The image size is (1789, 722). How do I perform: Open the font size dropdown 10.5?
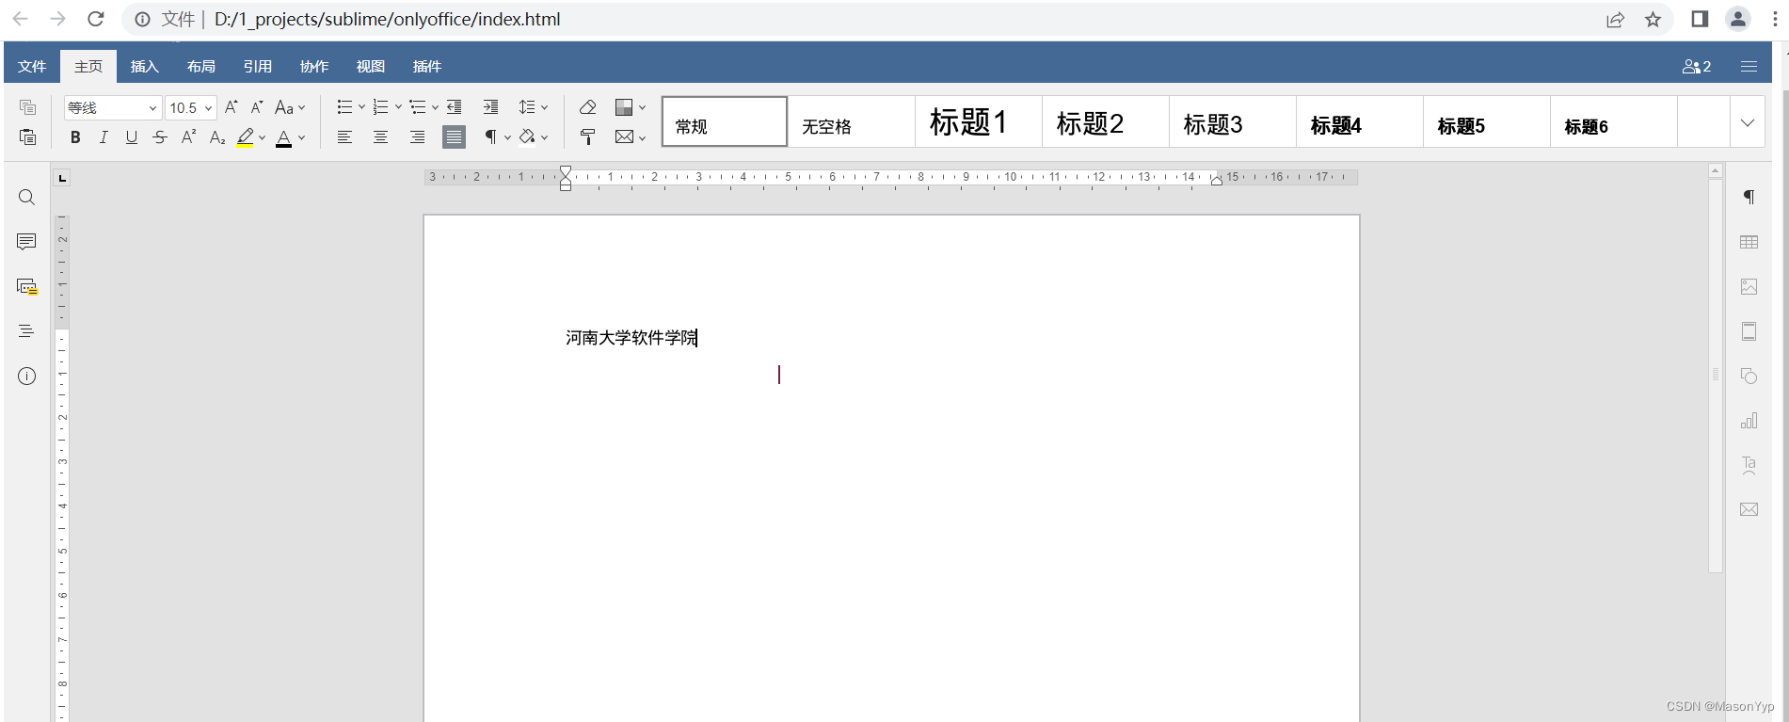coord(208,108)
